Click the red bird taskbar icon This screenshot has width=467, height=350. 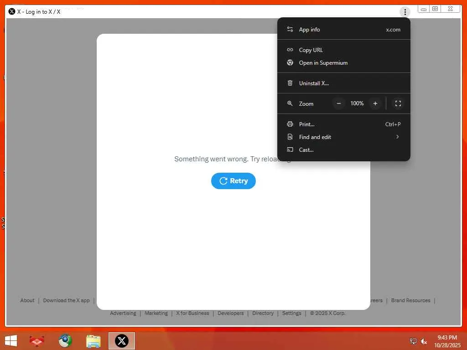(37, 341)
